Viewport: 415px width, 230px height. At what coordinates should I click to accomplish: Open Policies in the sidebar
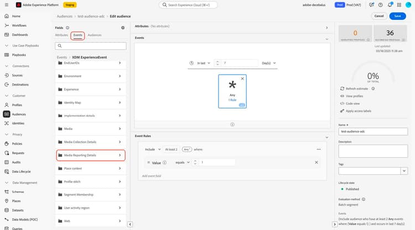17,144
